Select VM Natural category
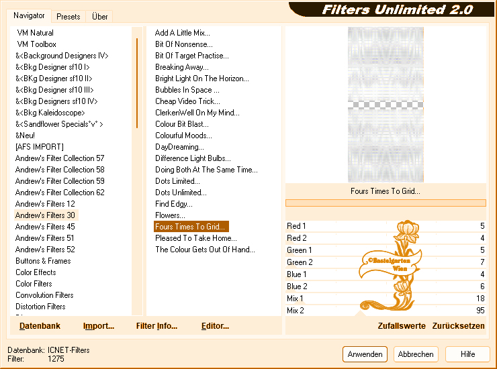 [35, 33]
